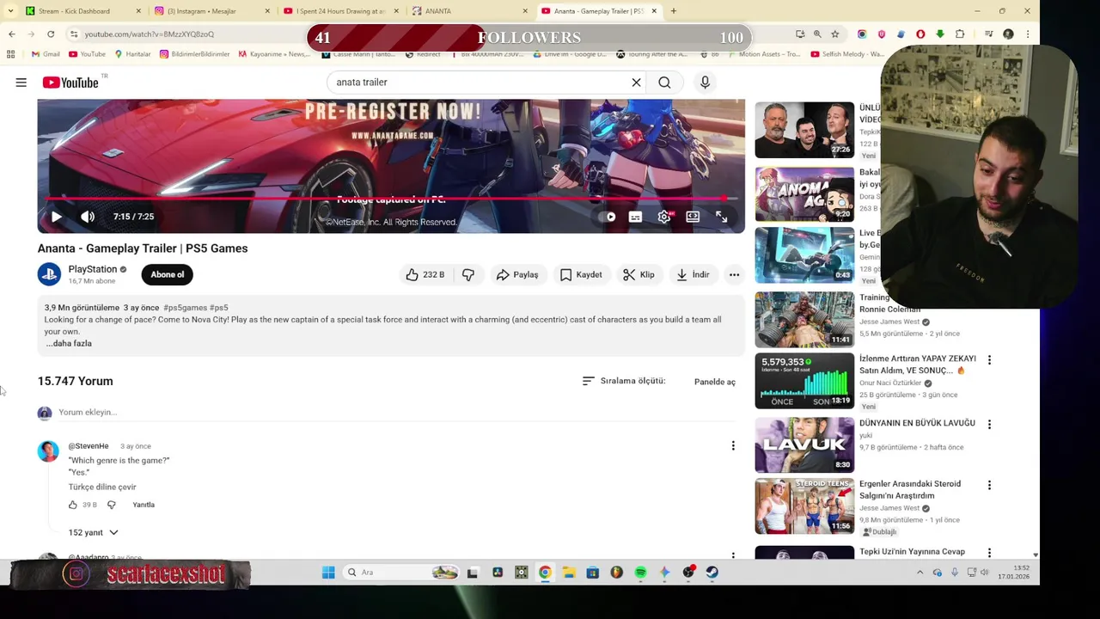Screen dimensions: 1100x619
Task: Open a new browser tab
Action: [673, 11]
